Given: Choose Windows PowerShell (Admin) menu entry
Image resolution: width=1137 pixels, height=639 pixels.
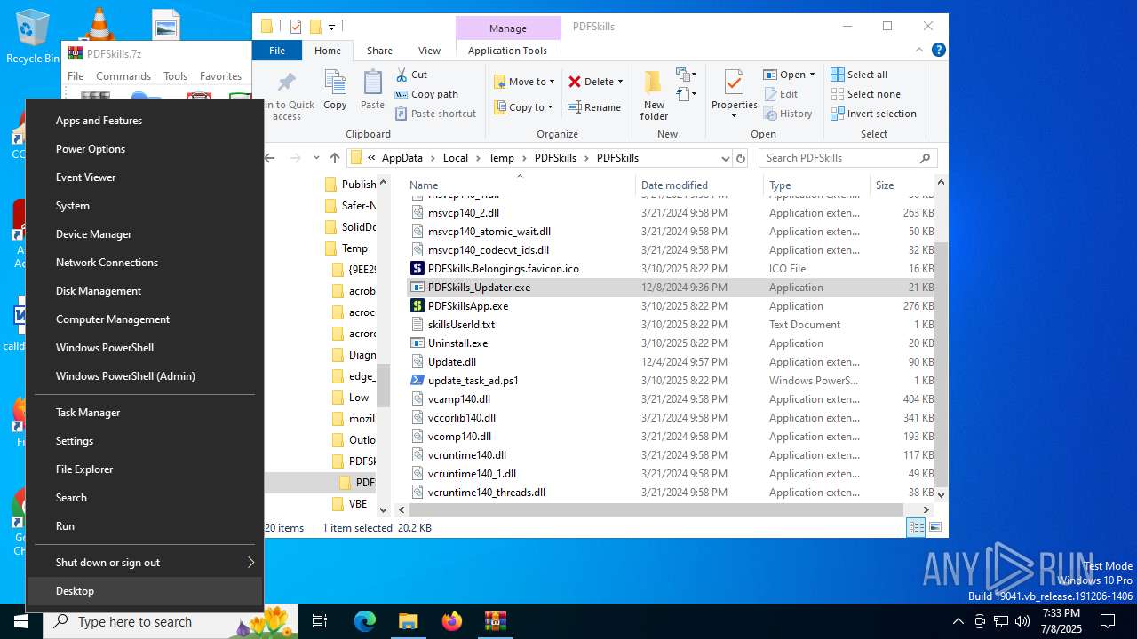Looking at the screenshot, I should 147,376.
